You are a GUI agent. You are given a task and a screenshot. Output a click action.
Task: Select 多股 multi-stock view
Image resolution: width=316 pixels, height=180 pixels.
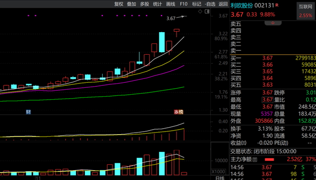pyautogui.click(x=145, y=4)
